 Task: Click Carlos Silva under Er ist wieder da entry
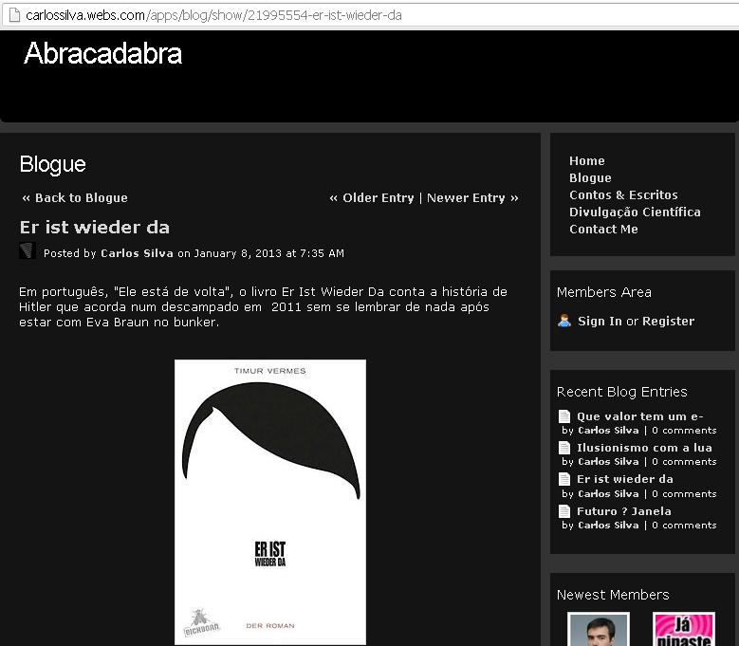(x=608, y=494)
